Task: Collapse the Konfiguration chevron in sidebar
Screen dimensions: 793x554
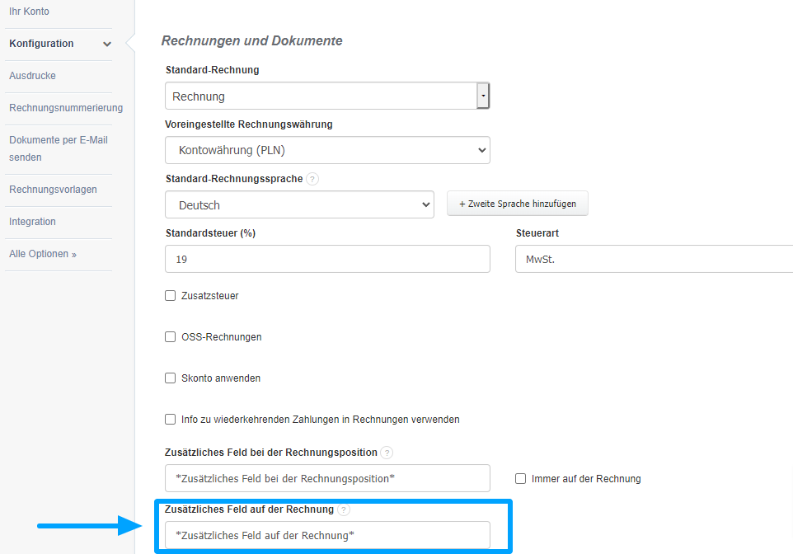Action: tap(107, 44)
